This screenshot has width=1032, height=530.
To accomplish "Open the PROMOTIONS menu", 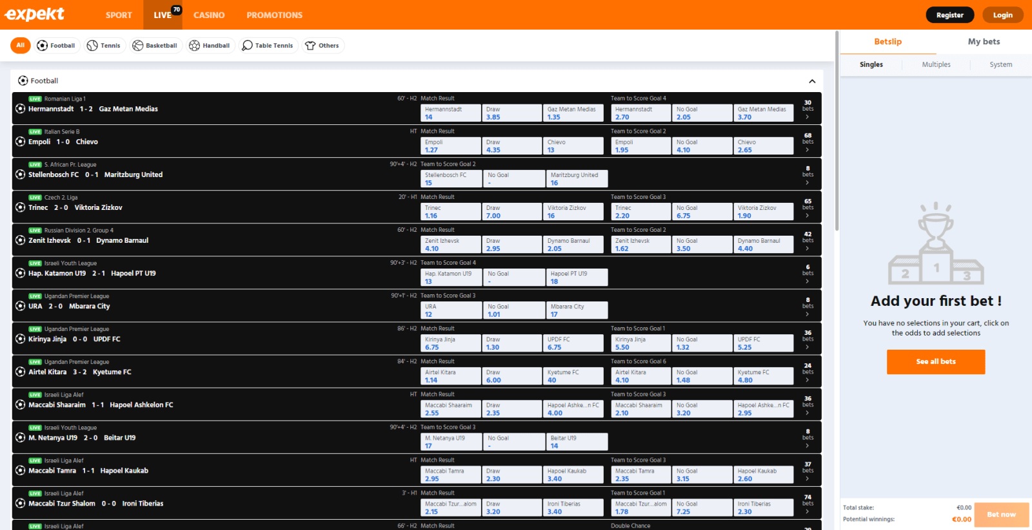I will (274, 15).
